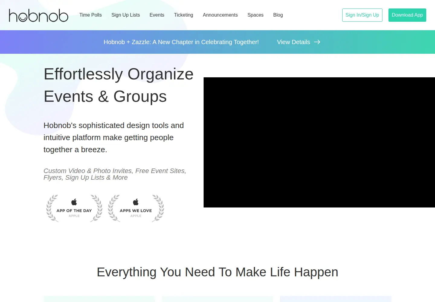Visit the Blog link
The width and height of the screenshot is (435, 302).
278,15
